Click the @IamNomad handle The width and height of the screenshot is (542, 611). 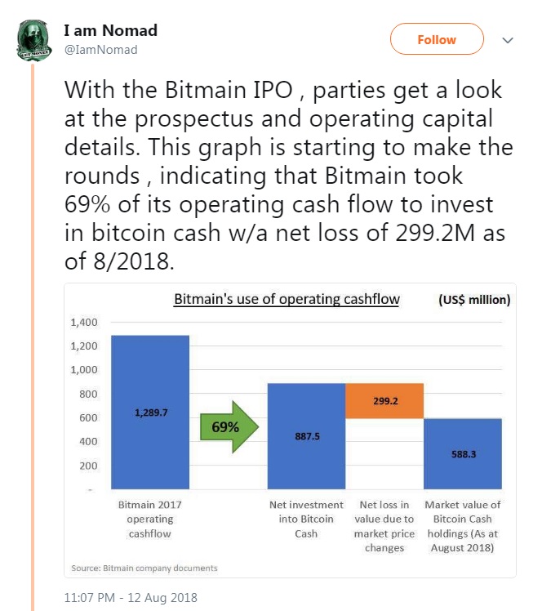click(x=100, y=50)
